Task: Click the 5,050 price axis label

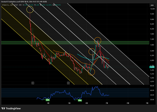Action: tap(152, 78)
